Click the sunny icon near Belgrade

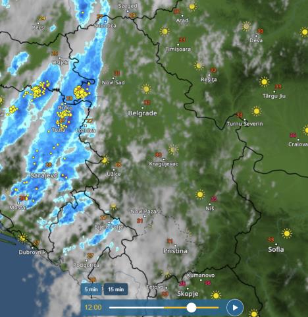click(x=146, y=89)
